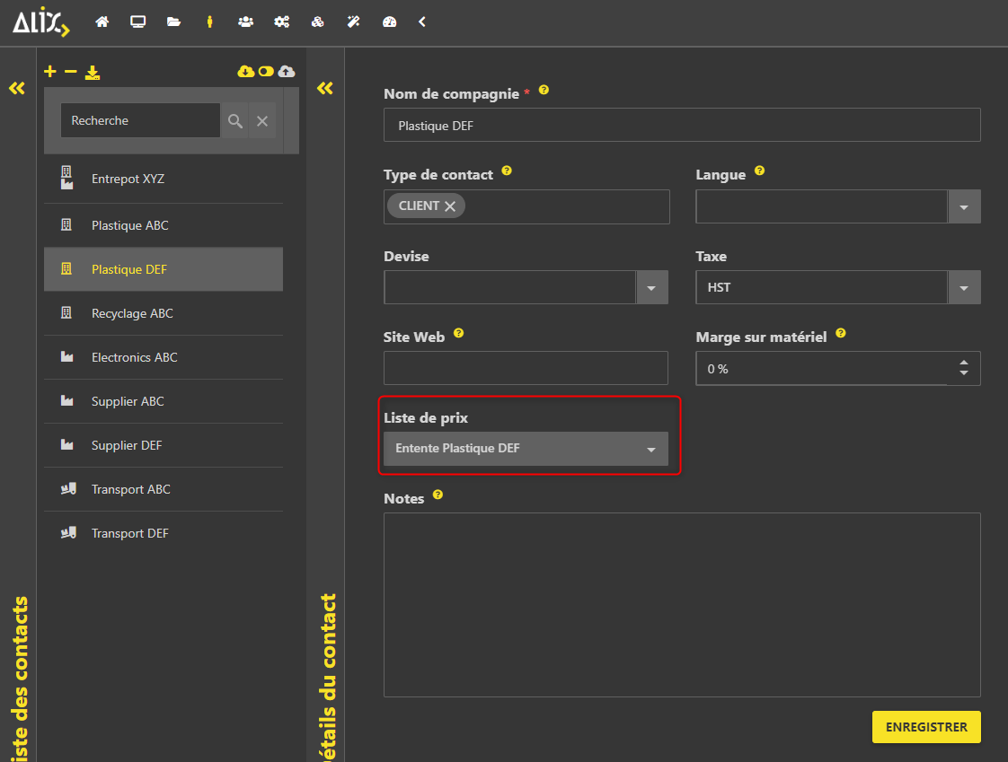Click into the Site Web field

point(526,368)
